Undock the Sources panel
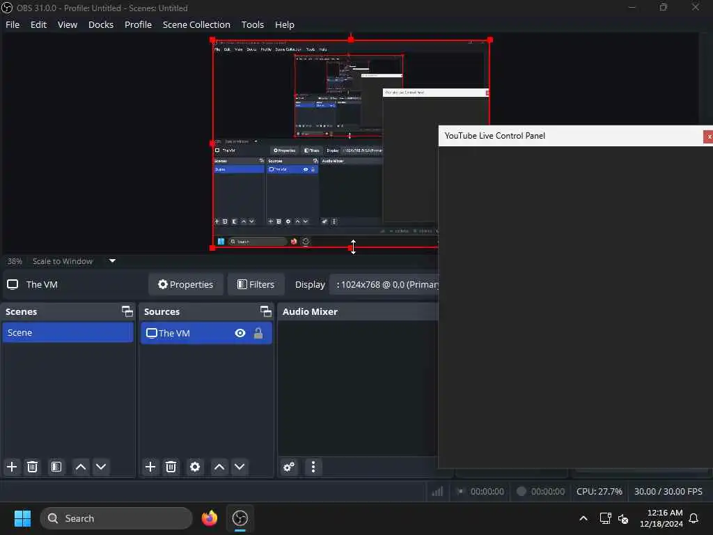Screen dimensions: 713x535 (265, 311)
